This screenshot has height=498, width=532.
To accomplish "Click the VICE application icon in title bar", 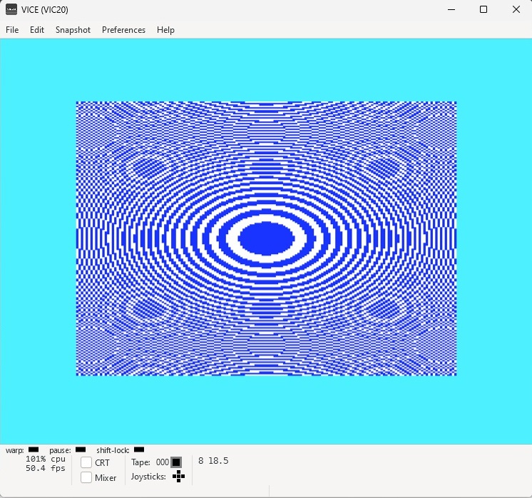I will point(11,9).
